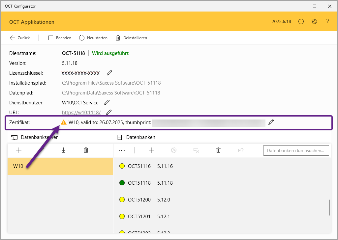Open settings via the header gear icon
Viewport: 338px width, 240px height.
[314, 22]
